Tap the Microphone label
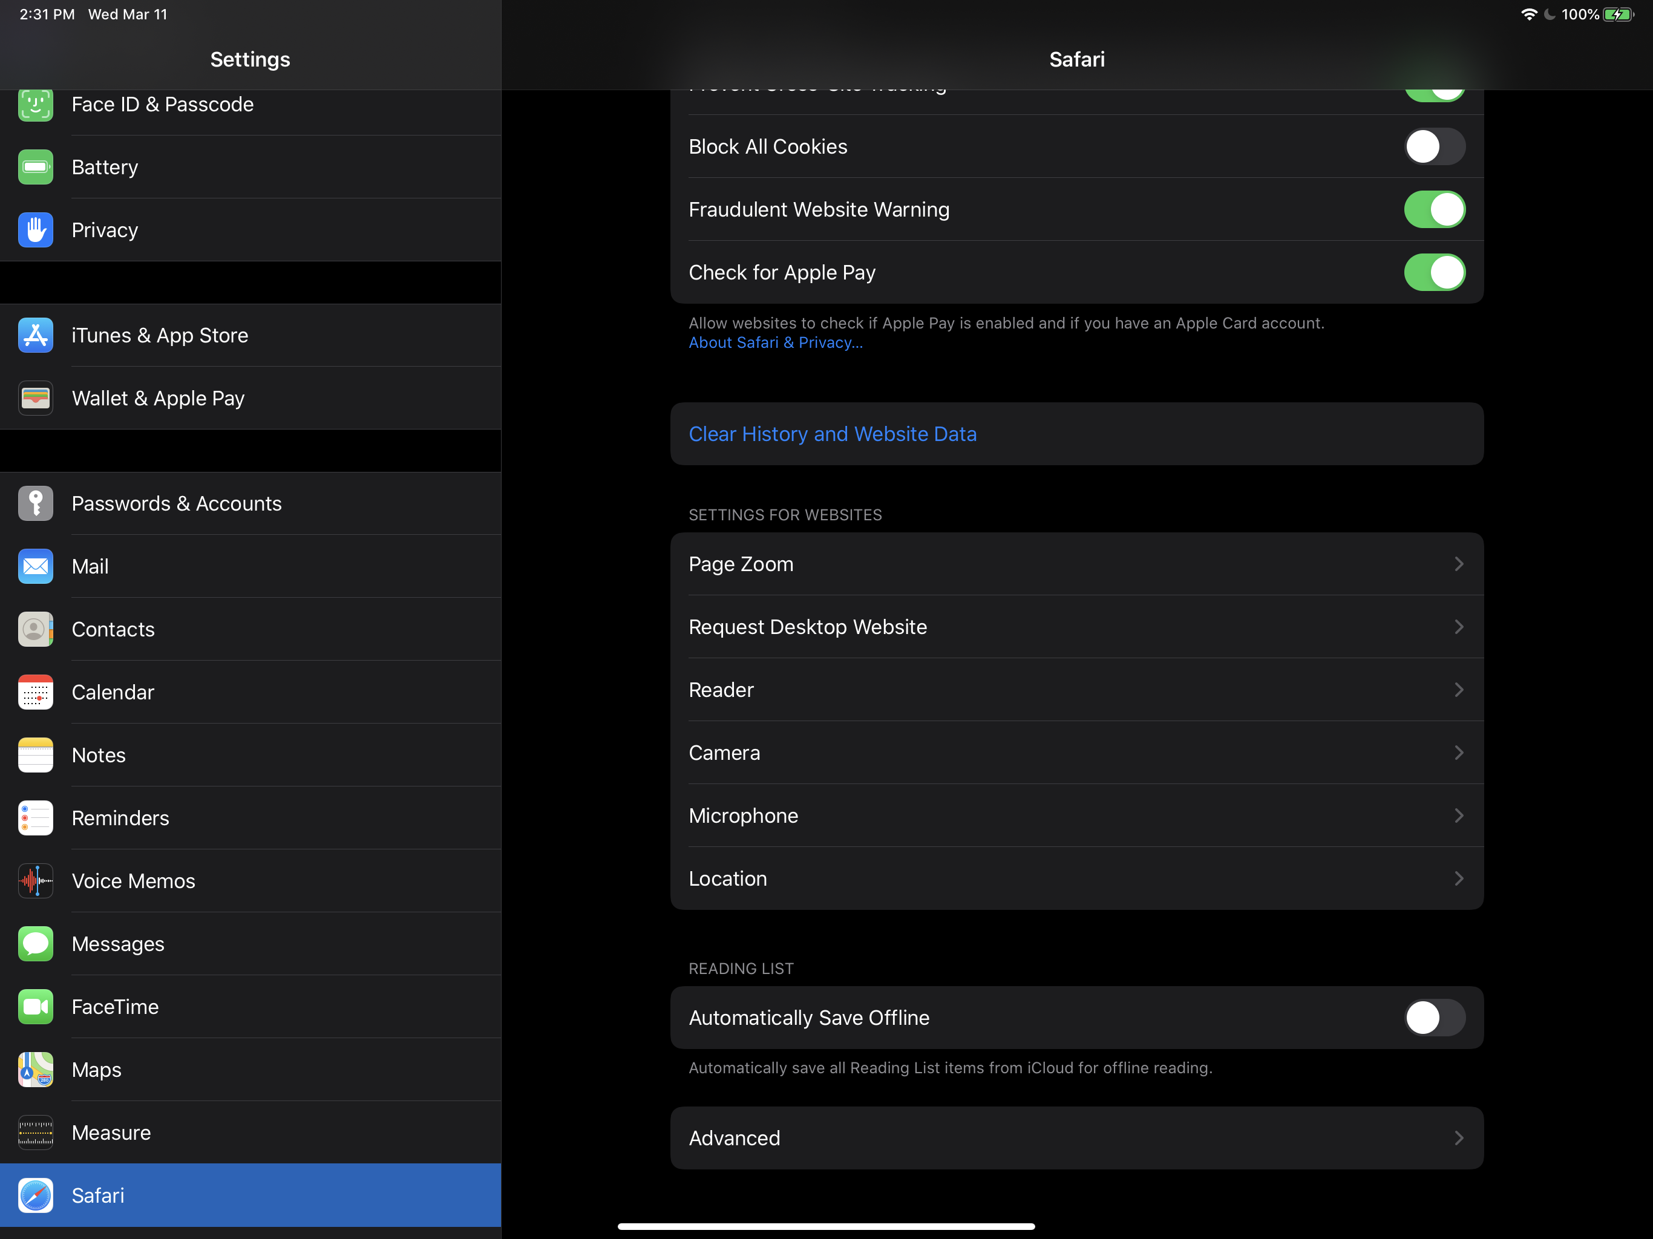 [743, 816]
